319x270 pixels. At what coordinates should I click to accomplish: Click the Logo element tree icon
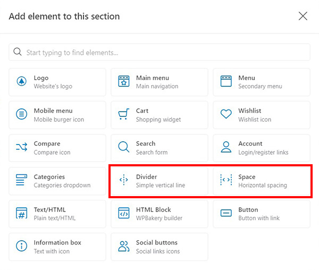[x=22, y=82]
